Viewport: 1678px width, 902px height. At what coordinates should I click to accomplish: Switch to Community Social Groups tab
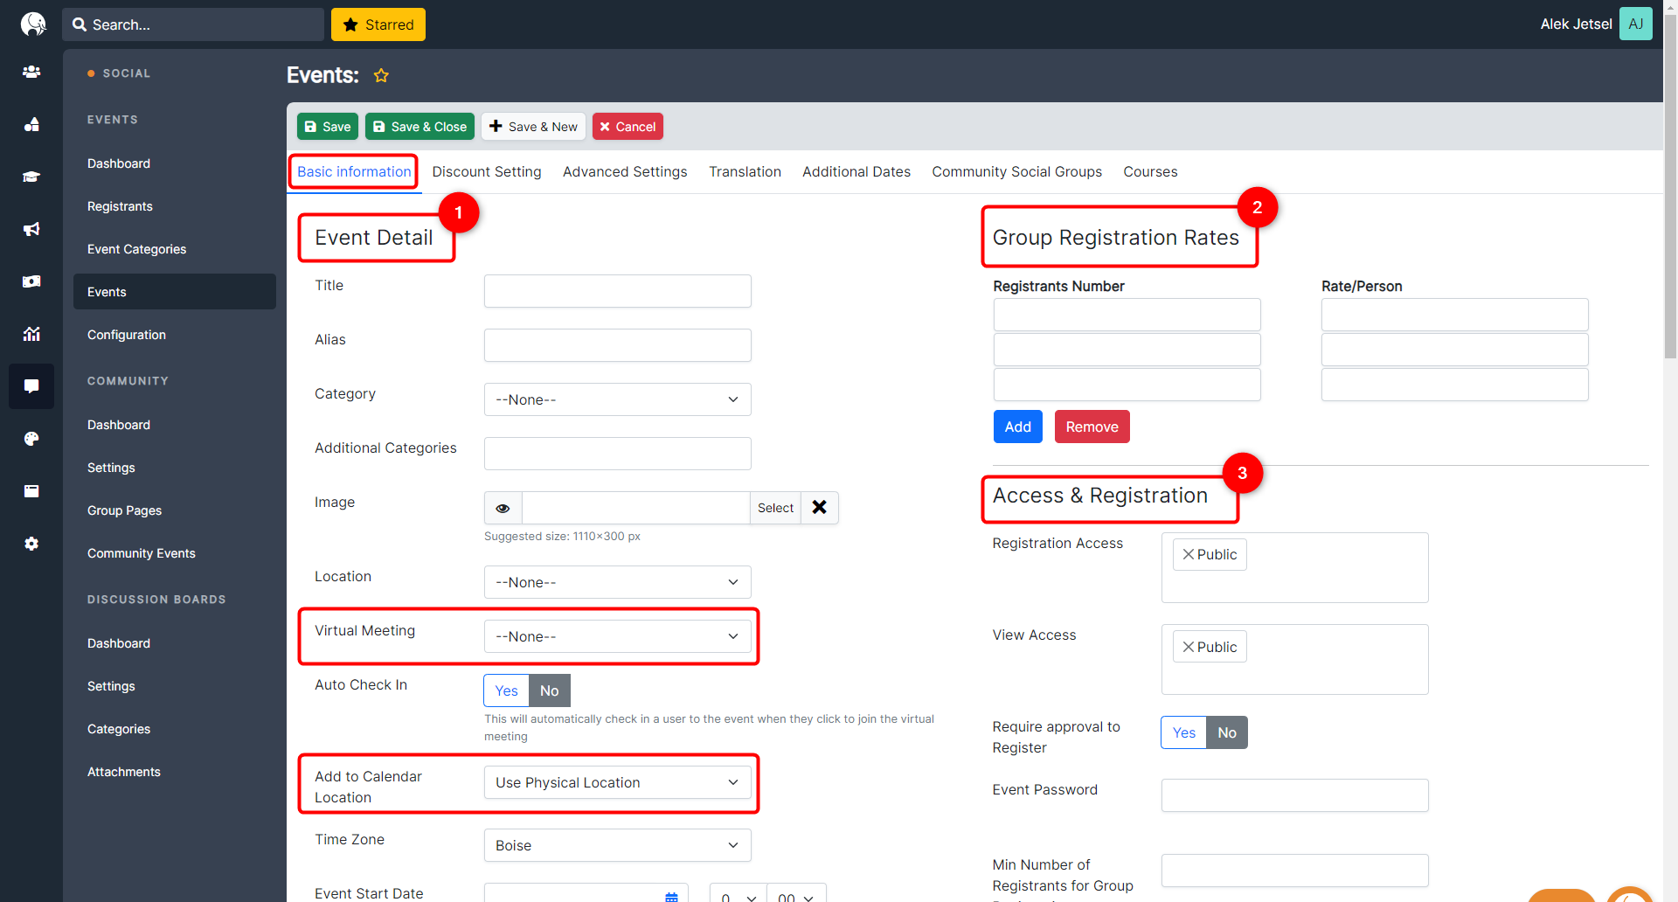[x=1016, y=171]
